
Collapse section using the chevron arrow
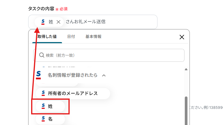(x=103, y=75)
